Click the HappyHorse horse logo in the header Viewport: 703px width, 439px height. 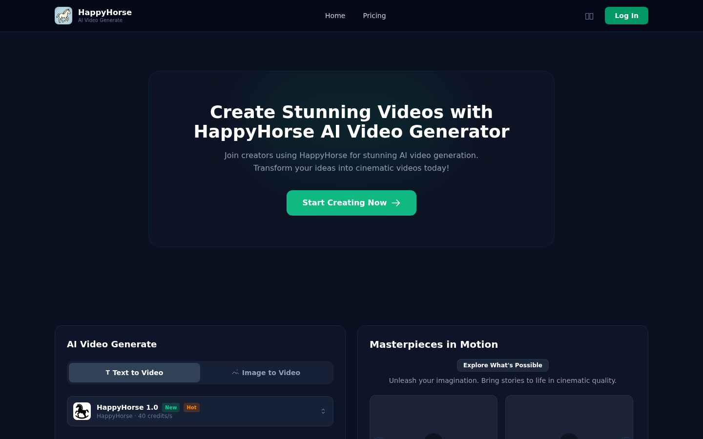point(63,16)
